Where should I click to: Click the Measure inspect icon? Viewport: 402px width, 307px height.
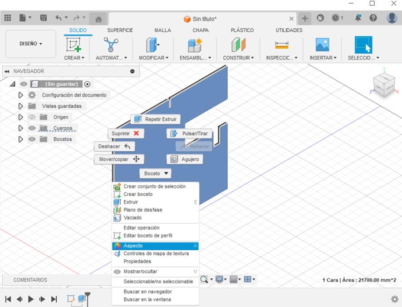281,45
